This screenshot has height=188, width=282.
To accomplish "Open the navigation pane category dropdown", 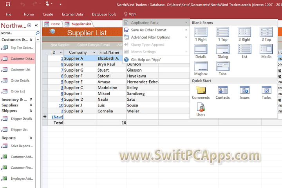I will point(29,25).
